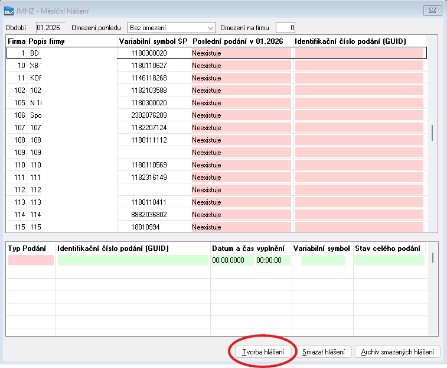Select firm number 107 row
The image size is (447, 368).
click(x=217, y=128)
